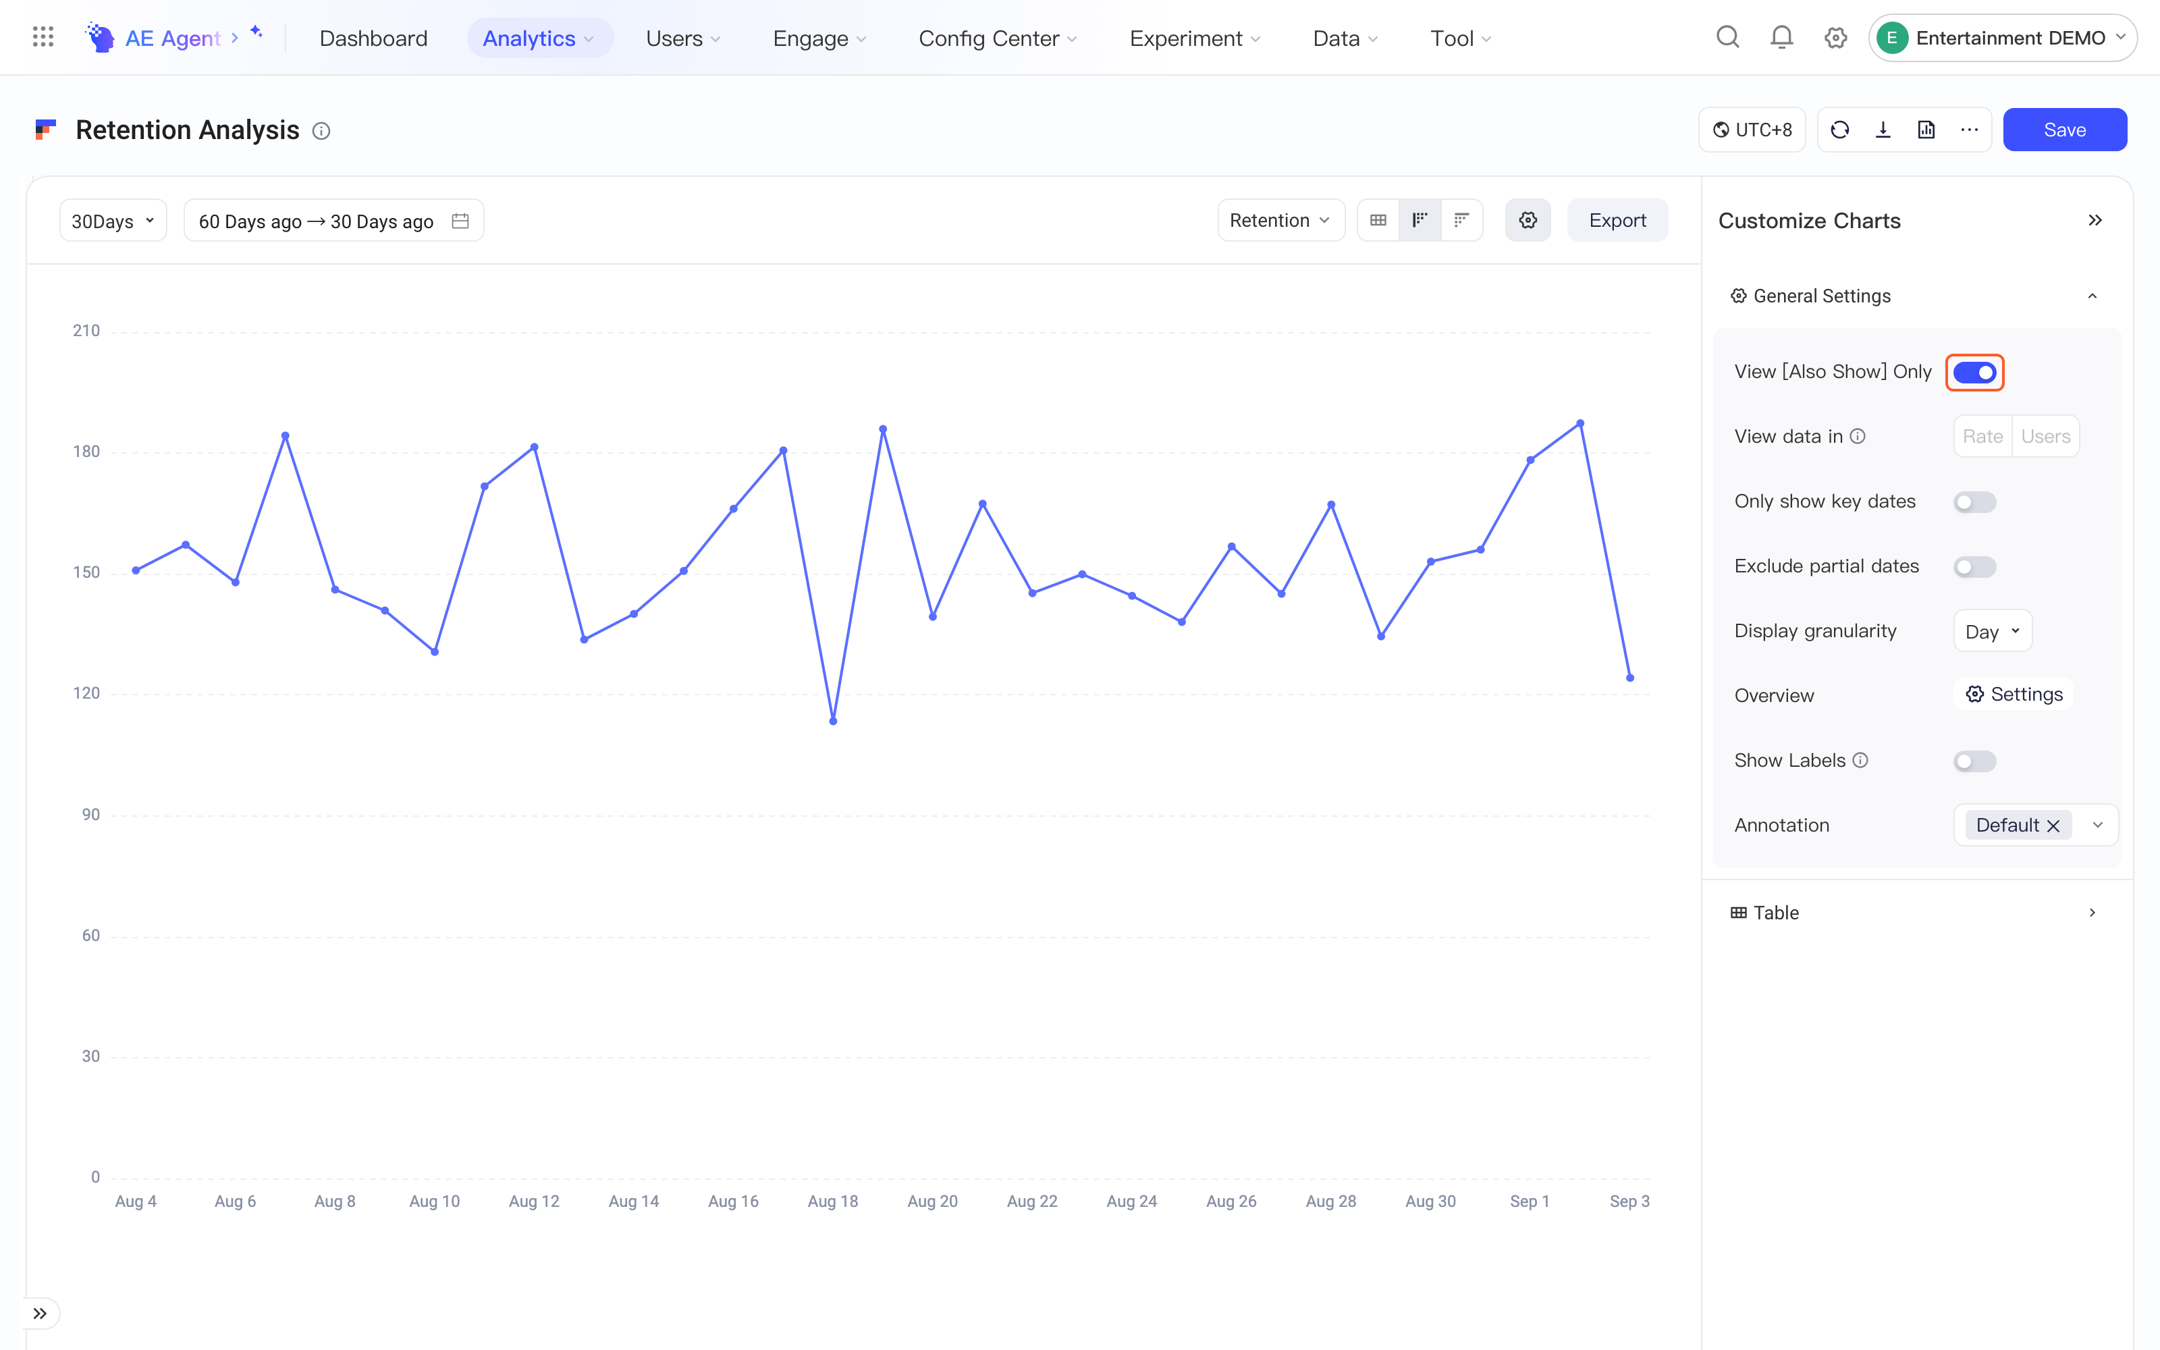Viewport: 2160px width, 1350px height.
Task: Toggle the chart customize gear button
Action: pyautogui.click(x=1528, y=221)
